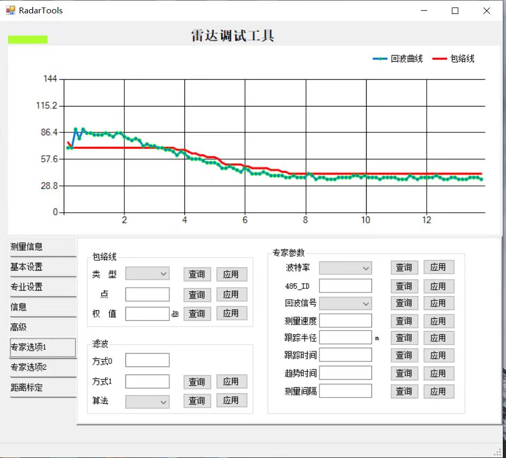Click the RadarTools app icon in title bar
Screen dimensions: 506x458
(x=11, y=10)
